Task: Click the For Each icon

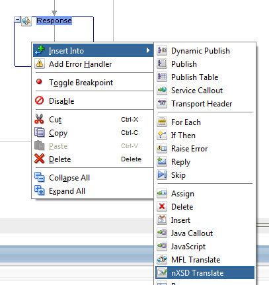Action: (x=162, y=122)
